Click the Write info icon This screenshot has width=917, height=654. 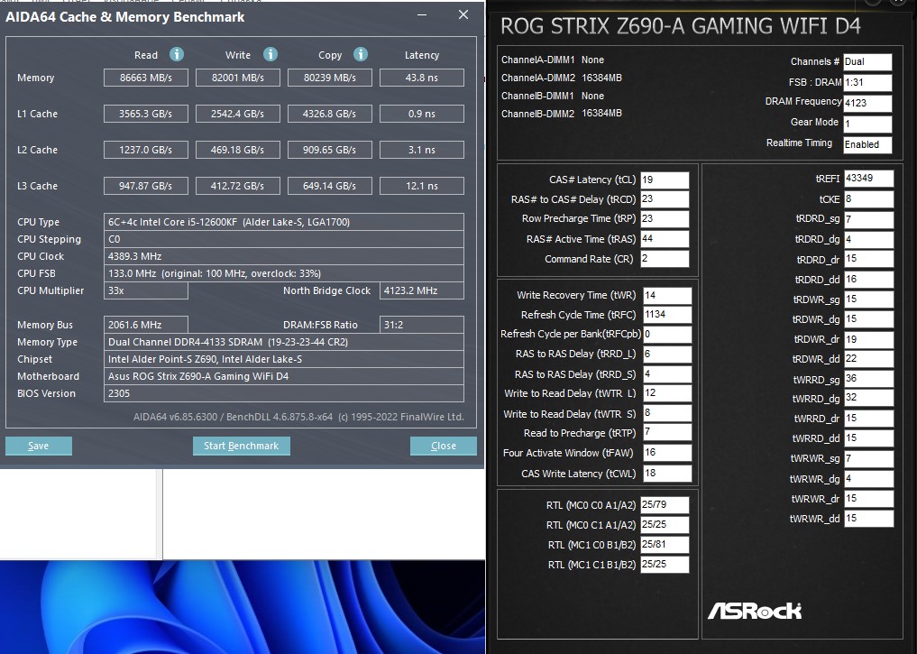[x=271, y=54]
